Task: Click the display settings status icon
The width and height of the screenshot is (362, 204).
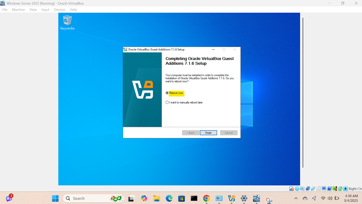Action: 324,189
